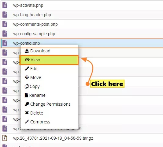Select wp-blog-header.php file name

pyautogui.click(x=32, y=15)
